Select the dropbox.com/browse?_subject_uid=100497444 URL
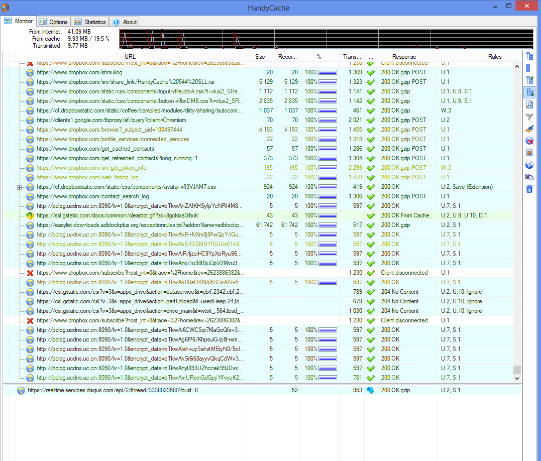Screen dimensions: 541x461 click(x=110, y=129)
